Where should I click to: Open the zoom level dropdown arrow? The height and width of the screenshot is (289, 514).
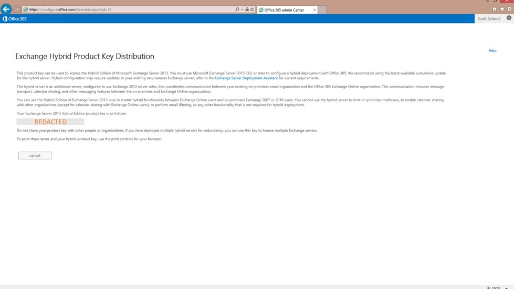point(507,288)
